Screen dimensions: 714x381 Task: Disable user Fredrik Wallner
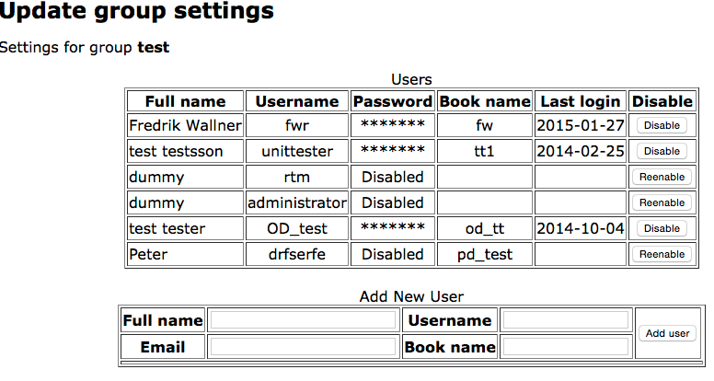[x=662, y=125]
